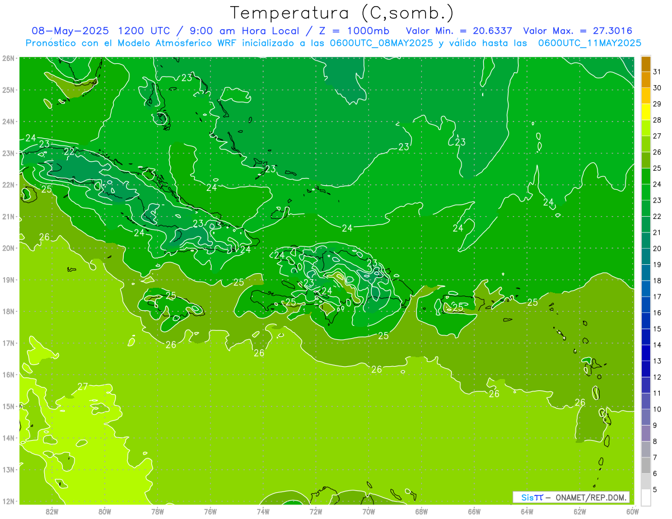This screenshot has width=672, height=519.
Task: Click the lime legend swatch between 27 and 28
Action: point(646,128)
